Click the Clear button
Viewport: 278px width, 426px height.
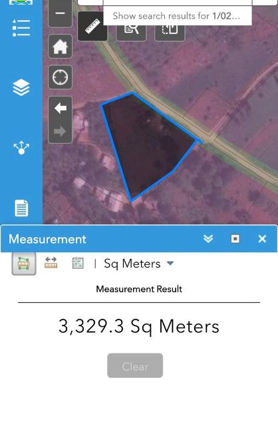(x=135, y=365)
